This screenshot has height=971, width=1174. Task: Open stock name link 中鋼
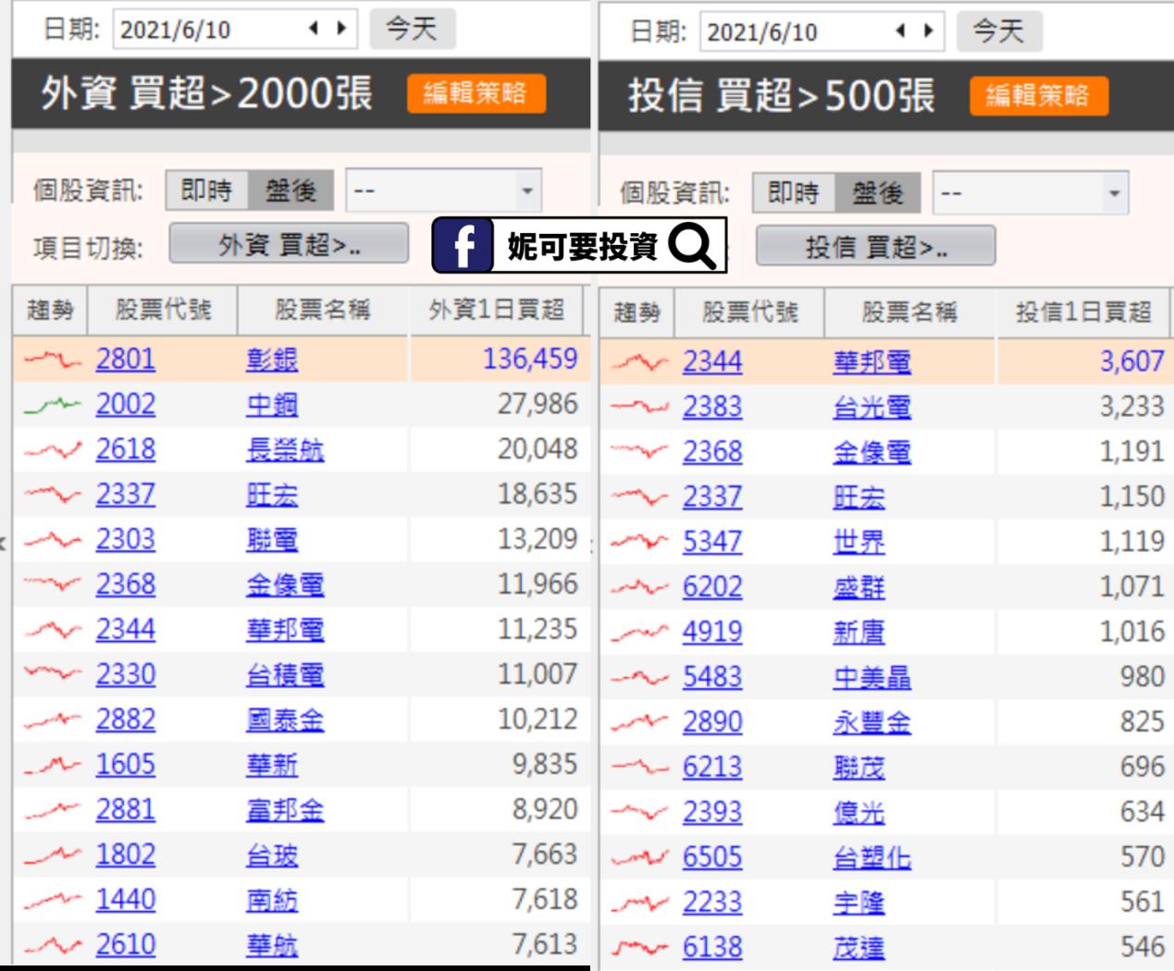pyautogui.click(x=272, y=404)
